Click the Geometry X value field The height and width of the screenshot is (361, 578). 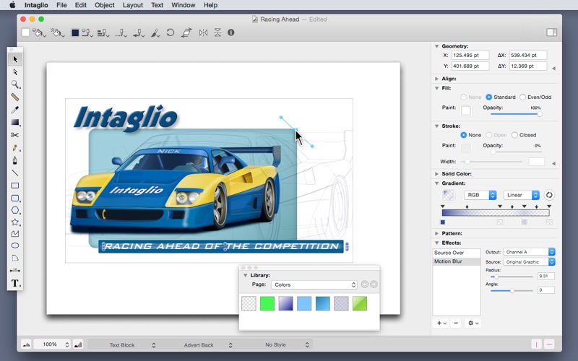click(470, 56)
